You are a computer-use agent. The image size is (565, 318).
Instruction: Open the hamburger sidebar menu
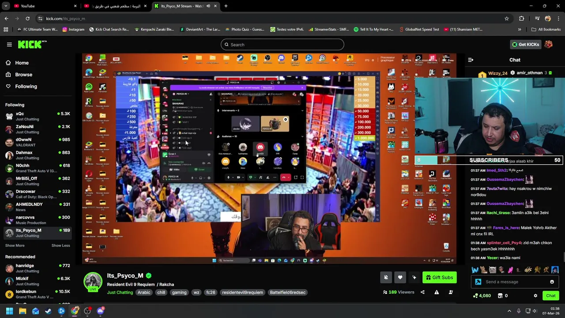[x=9, y=45]
